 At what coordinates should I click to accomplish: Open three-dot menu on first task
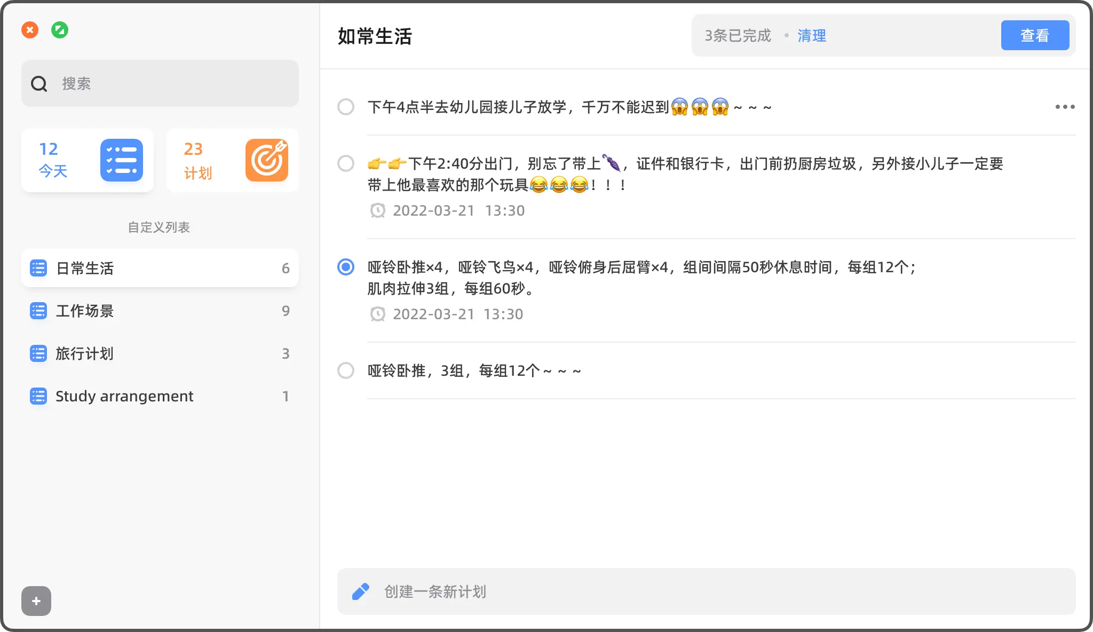(1065, 107)
